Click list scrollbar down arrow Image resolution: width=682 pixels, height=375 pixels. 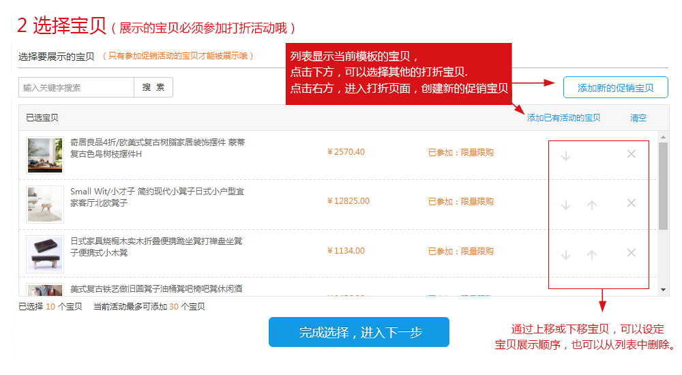[663, 290]
